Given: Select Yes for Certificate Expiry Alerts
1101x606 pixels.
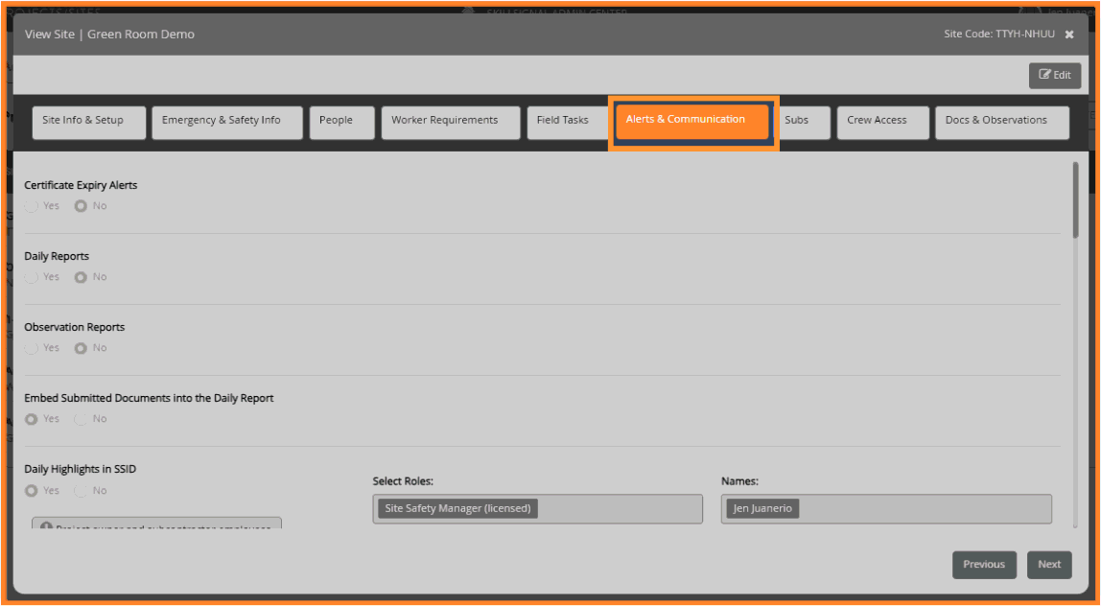Looking at the screenshot, I should pos(31,206).
